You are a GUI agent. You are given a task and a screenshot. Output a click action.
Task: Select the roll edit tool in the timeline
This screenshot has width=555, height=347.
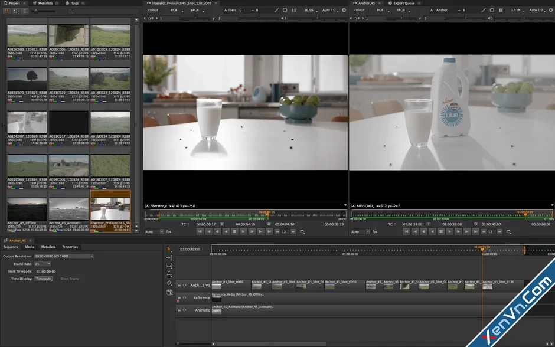[x=169, y=274]
